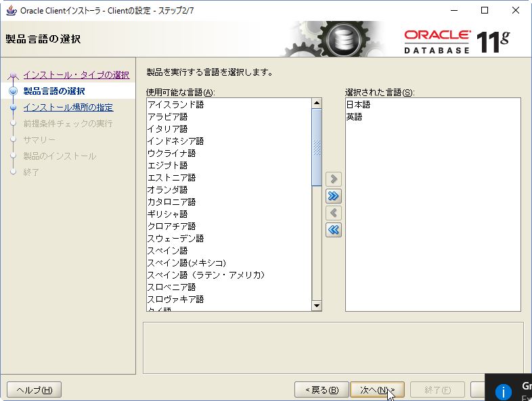
Task: Select クロアチア語 in available languages
Action: [229, 227]
